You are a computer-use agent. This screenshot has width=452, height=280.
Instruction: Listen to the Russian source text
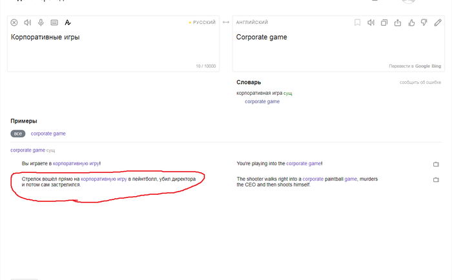[x=27, y=23]
